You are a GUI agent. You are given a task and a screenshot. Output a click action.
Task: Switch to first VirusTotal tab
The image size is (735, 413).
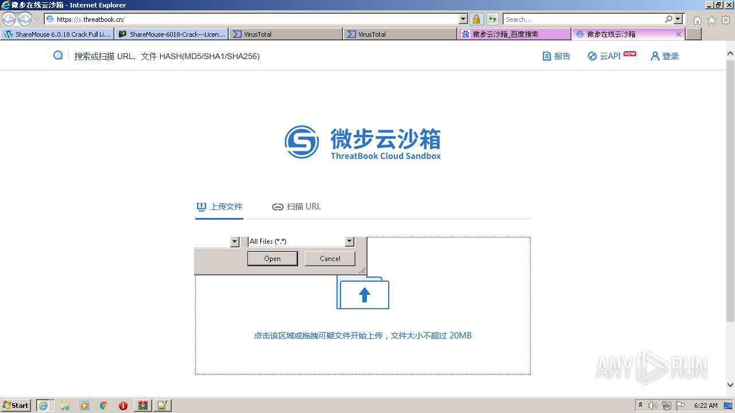point(285,34)
